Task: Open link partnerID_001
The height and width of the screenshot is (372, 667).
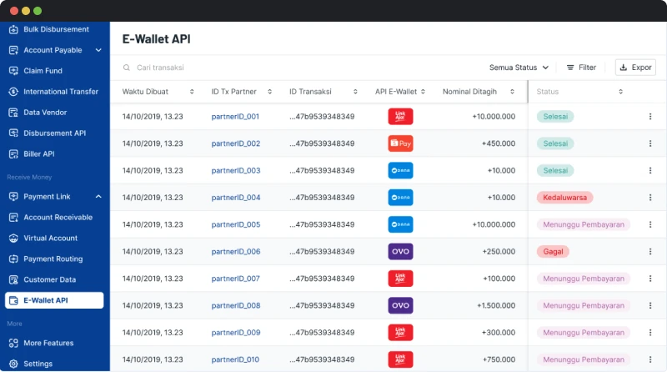Action: click(235, 117)
